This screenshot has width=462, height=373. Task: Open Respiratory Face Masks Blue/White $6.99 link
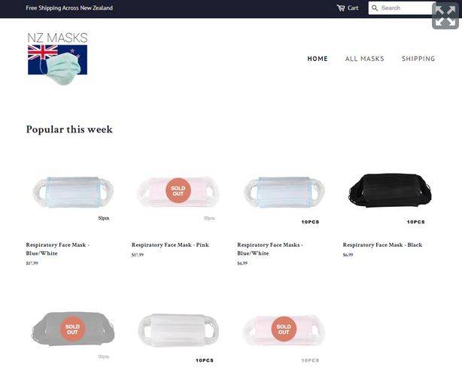(270, 249)
